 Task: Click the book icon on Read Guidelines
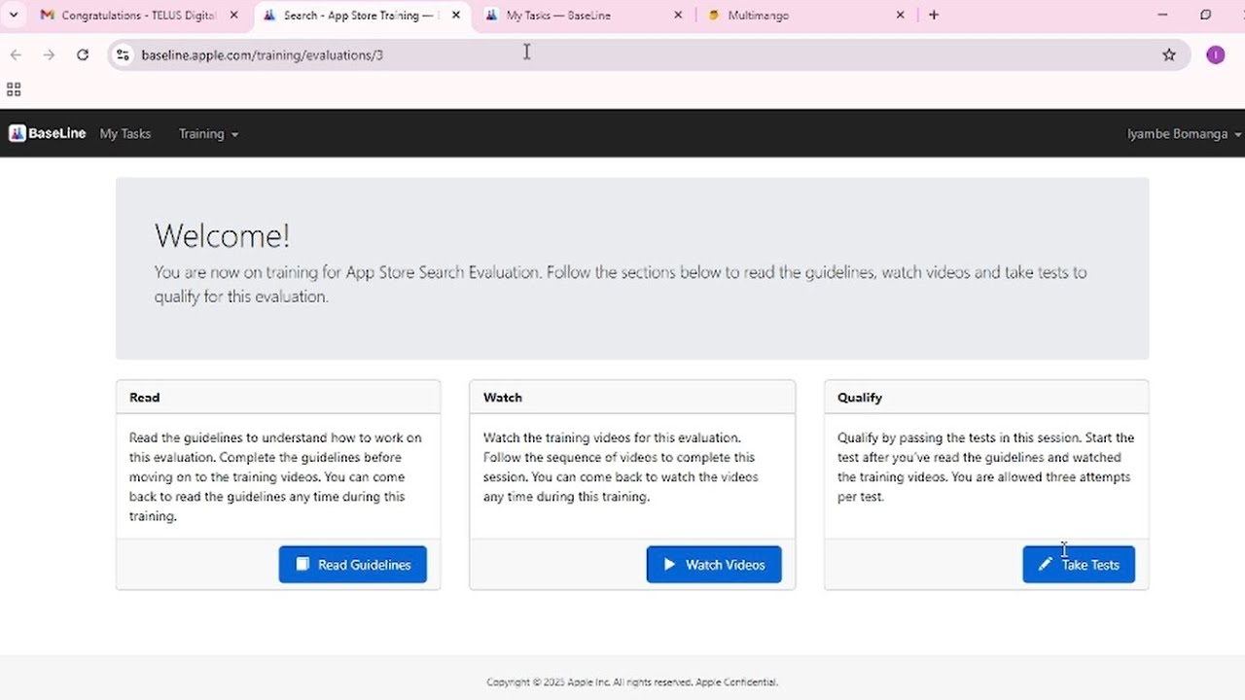(x=302, y=564)
